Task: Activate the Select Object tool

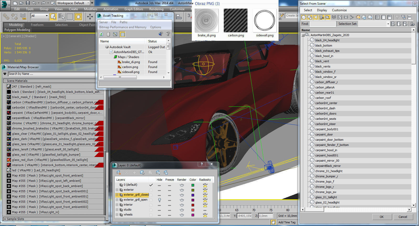Action: point(53,16)
